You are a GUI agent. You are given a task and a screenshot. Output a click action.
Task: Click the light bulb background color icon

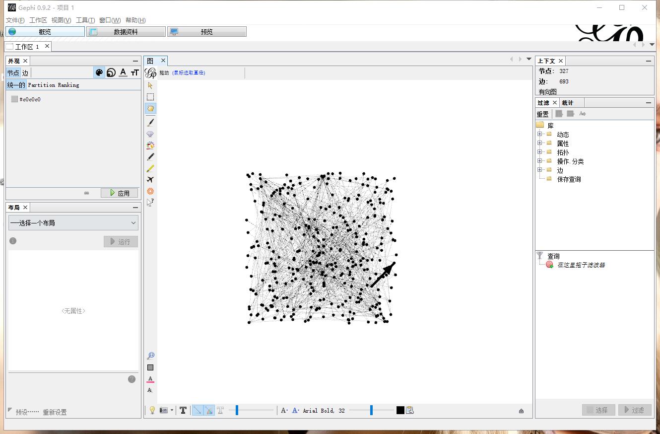[x=152, y=410]
